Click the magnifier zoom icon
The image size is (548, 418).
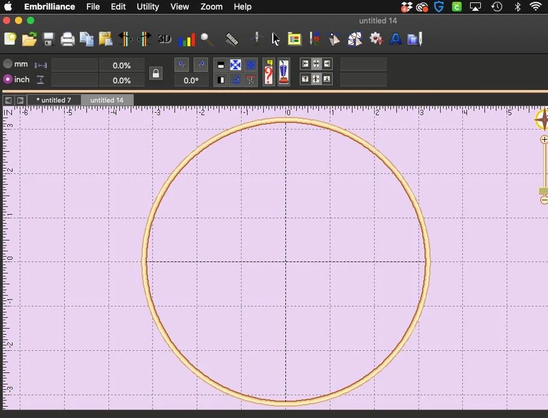[x=207, y=40]
